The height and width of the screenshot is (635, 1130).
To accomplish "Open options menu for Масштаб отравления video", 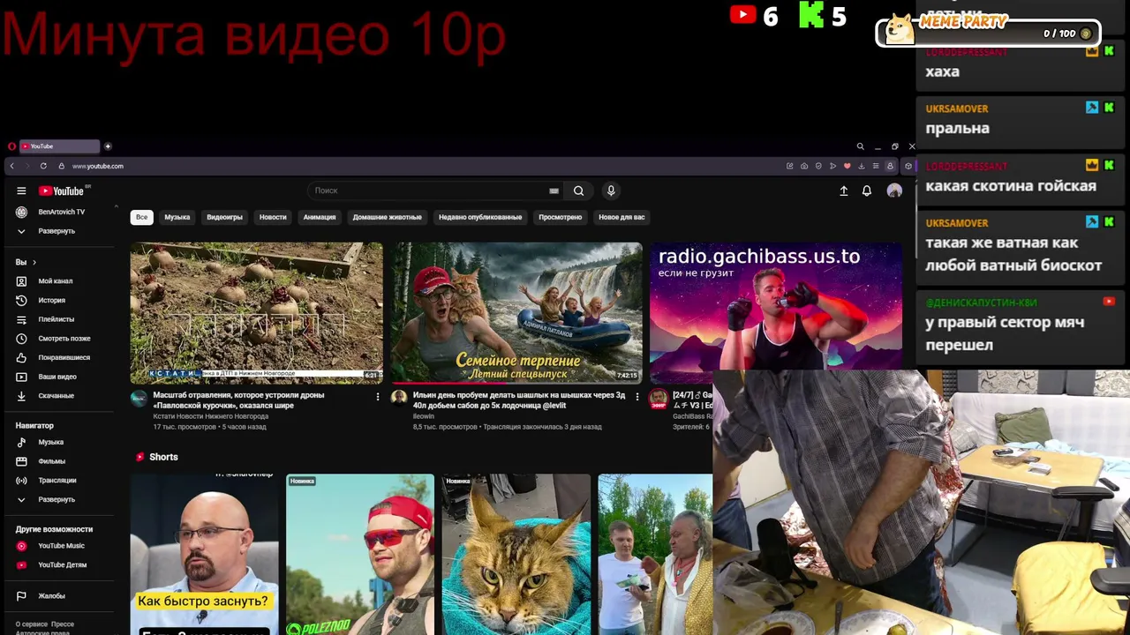I will pos(378,397).
